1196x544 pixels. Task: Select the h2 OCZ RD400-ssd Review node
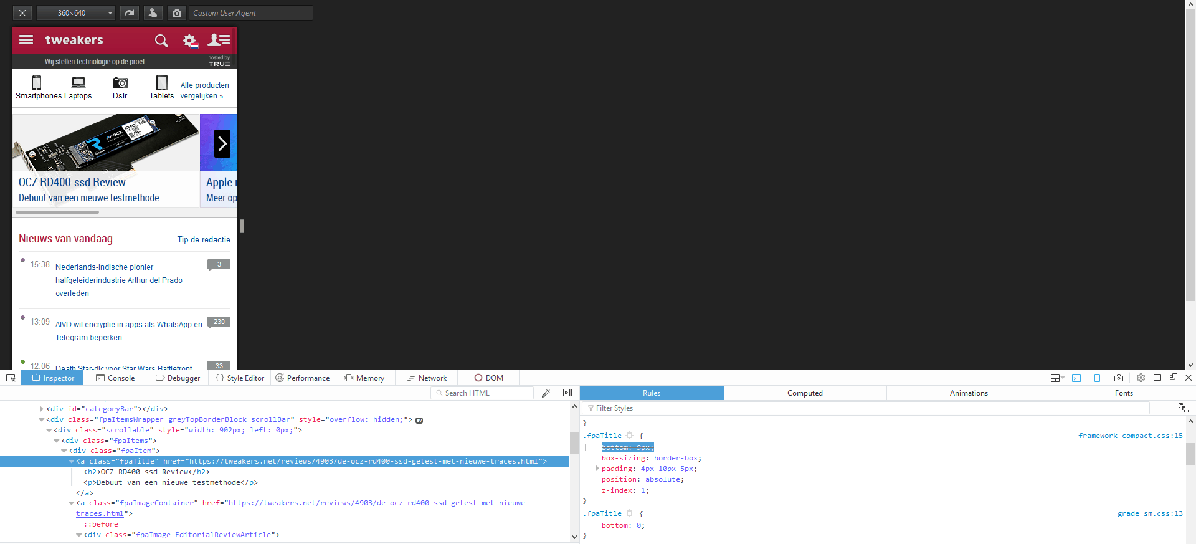[146, 472]
